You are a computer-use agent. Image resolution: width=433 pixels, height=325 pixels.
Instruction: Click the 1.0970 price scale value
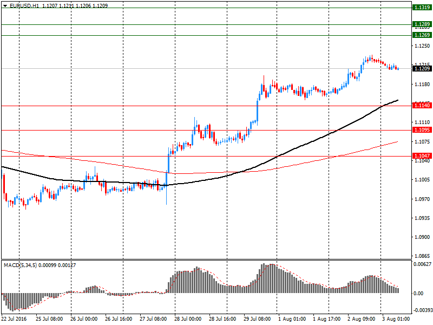click(x=422, y=199)
